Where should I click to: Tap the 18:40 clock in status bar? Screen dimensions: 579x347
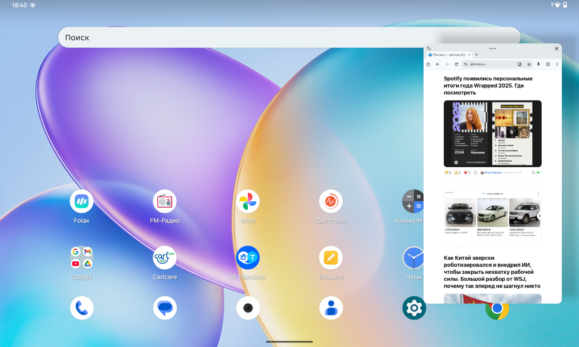(x=20, y=5)
